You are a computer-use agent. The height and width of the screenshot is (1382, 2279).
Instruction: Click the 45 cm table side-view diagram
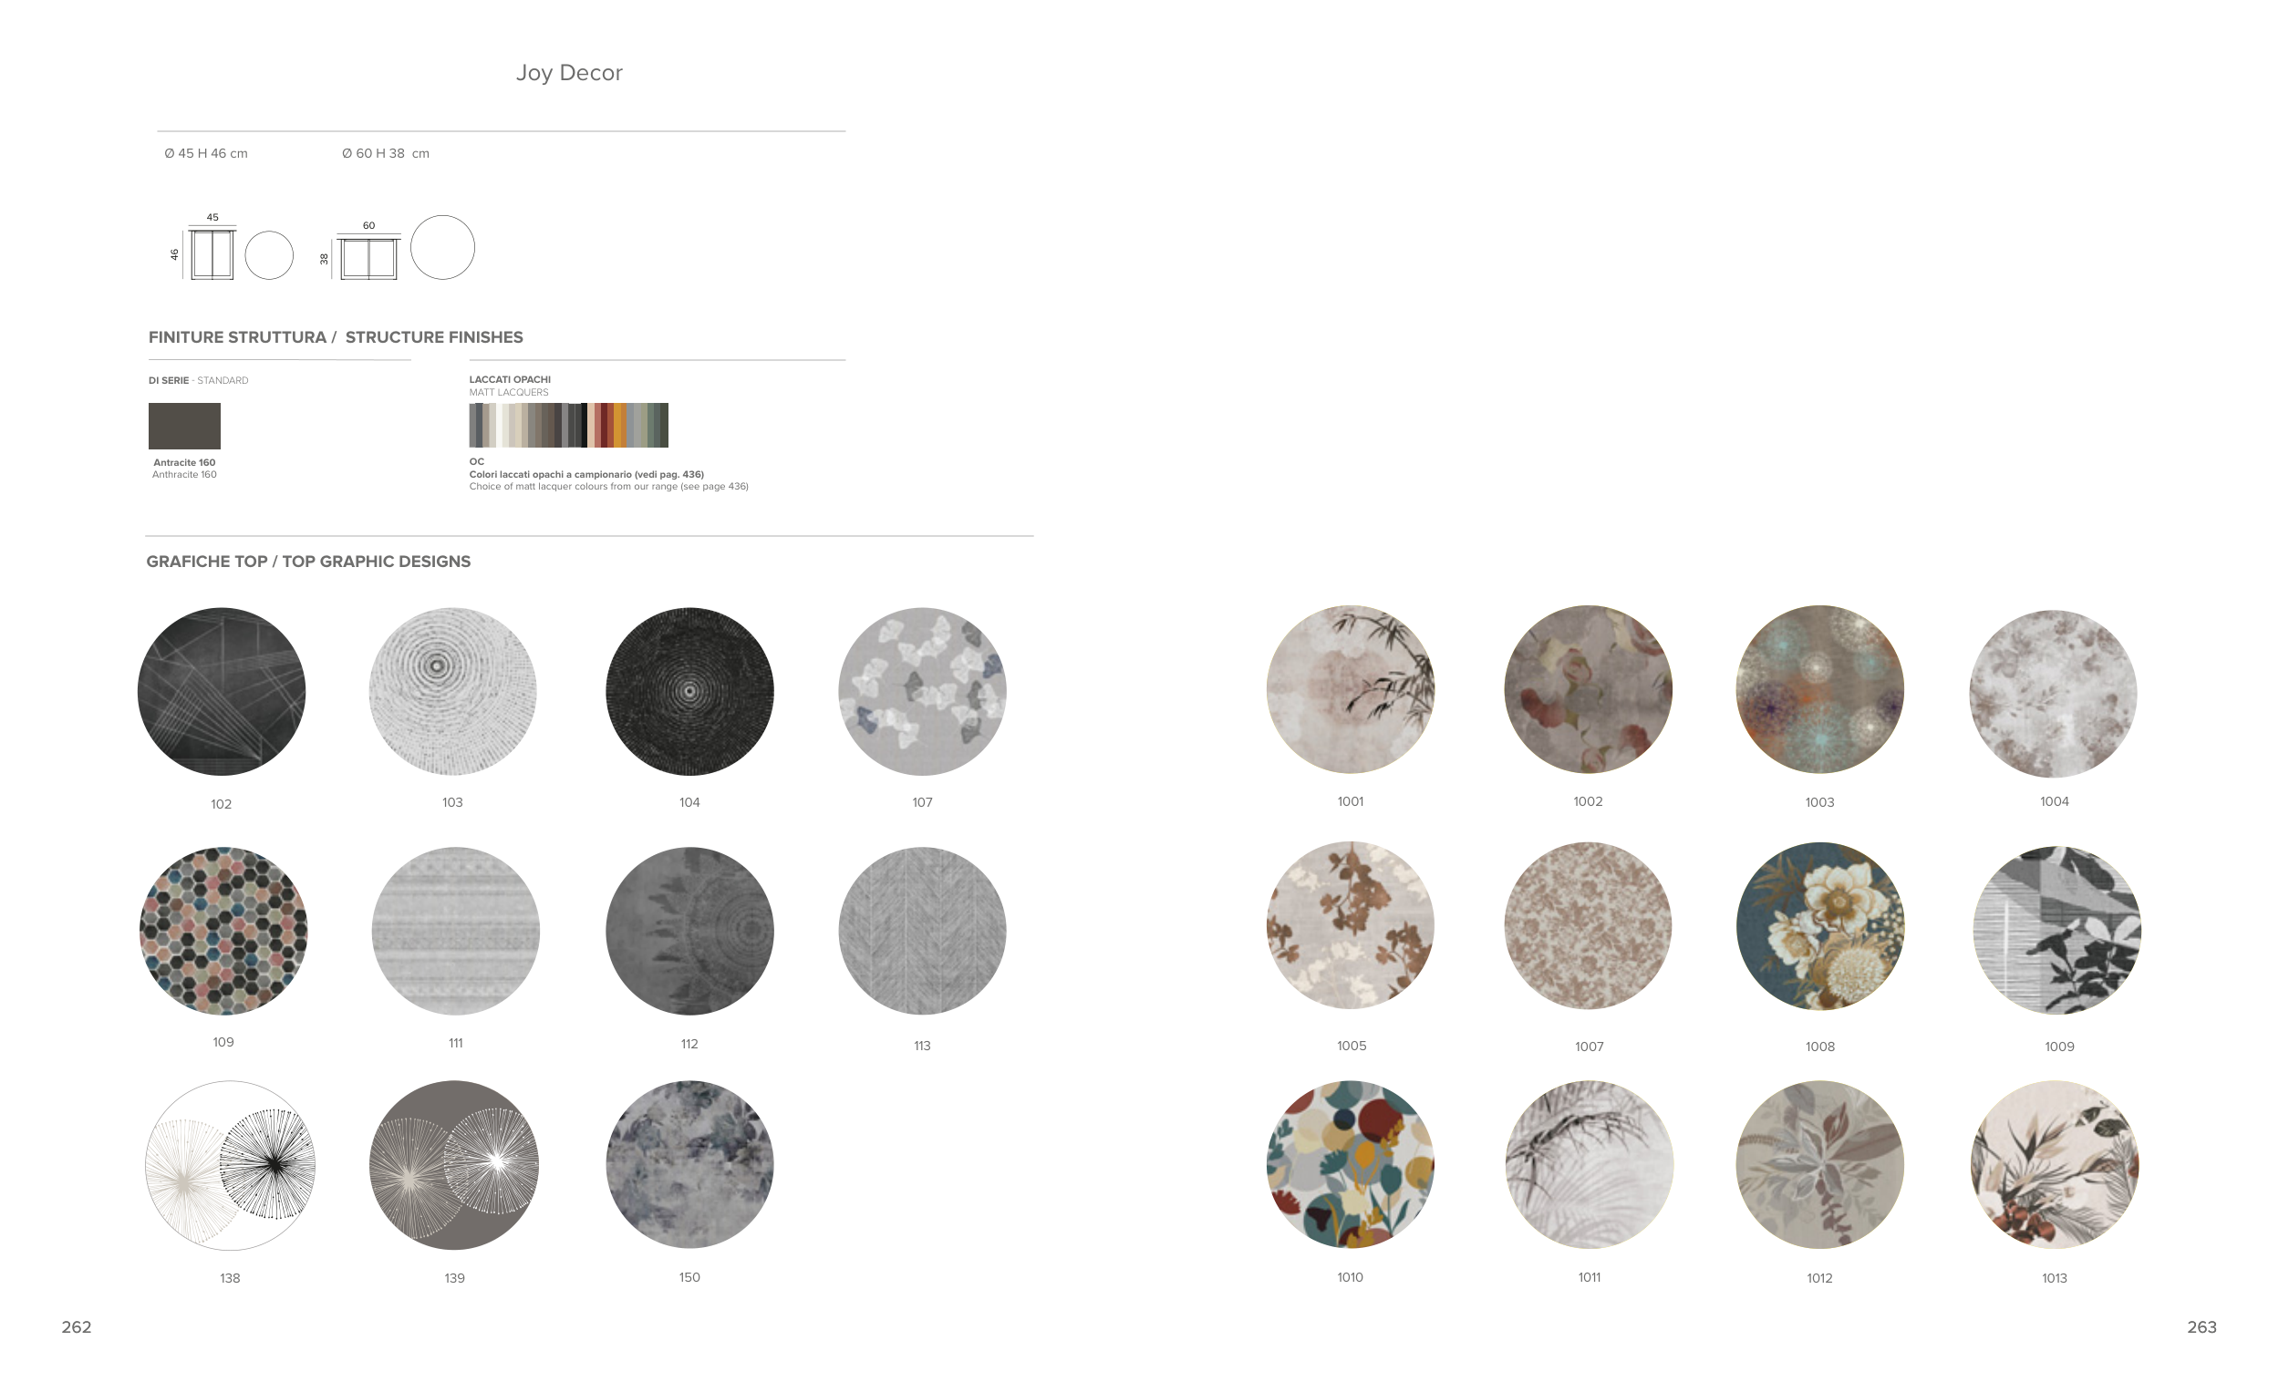[212, 253]
